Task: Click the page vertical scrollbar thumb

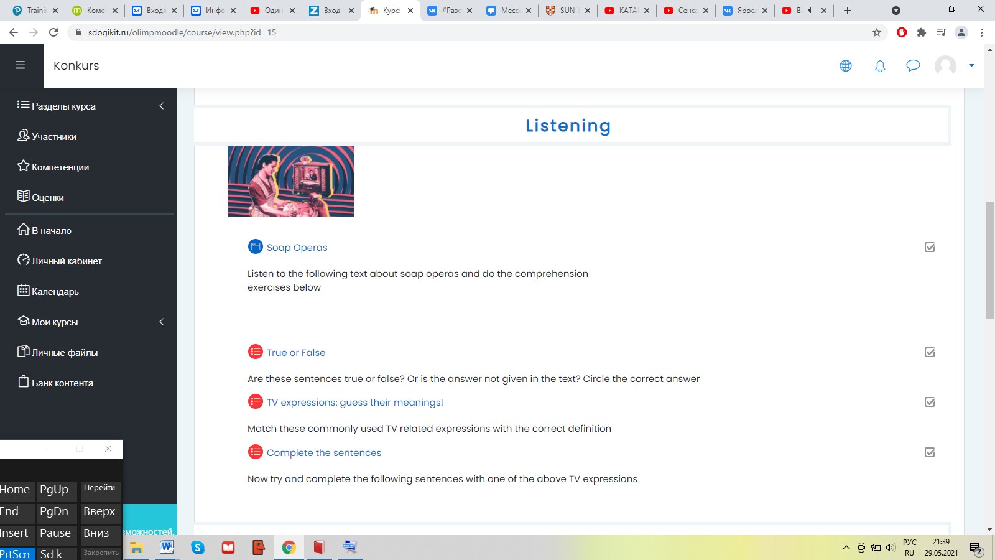Action: coord(989,260)
